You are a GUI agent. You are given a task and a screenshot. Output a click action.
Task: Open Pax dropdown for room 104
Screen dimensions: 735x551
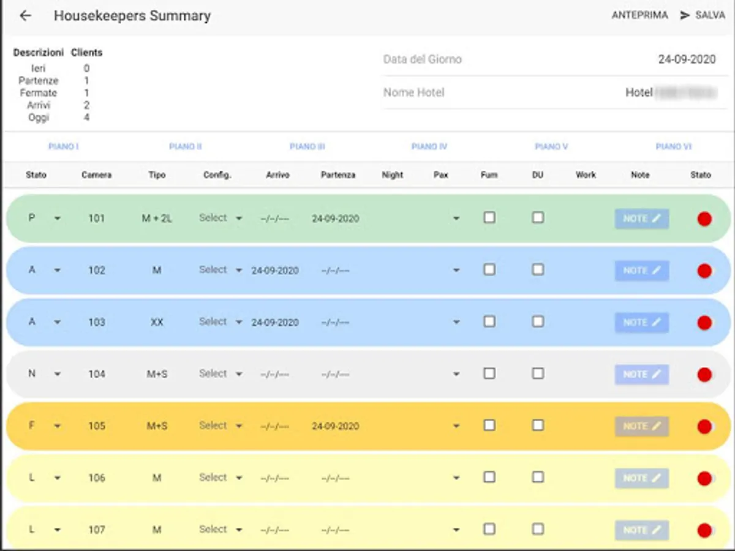point(456,374)
